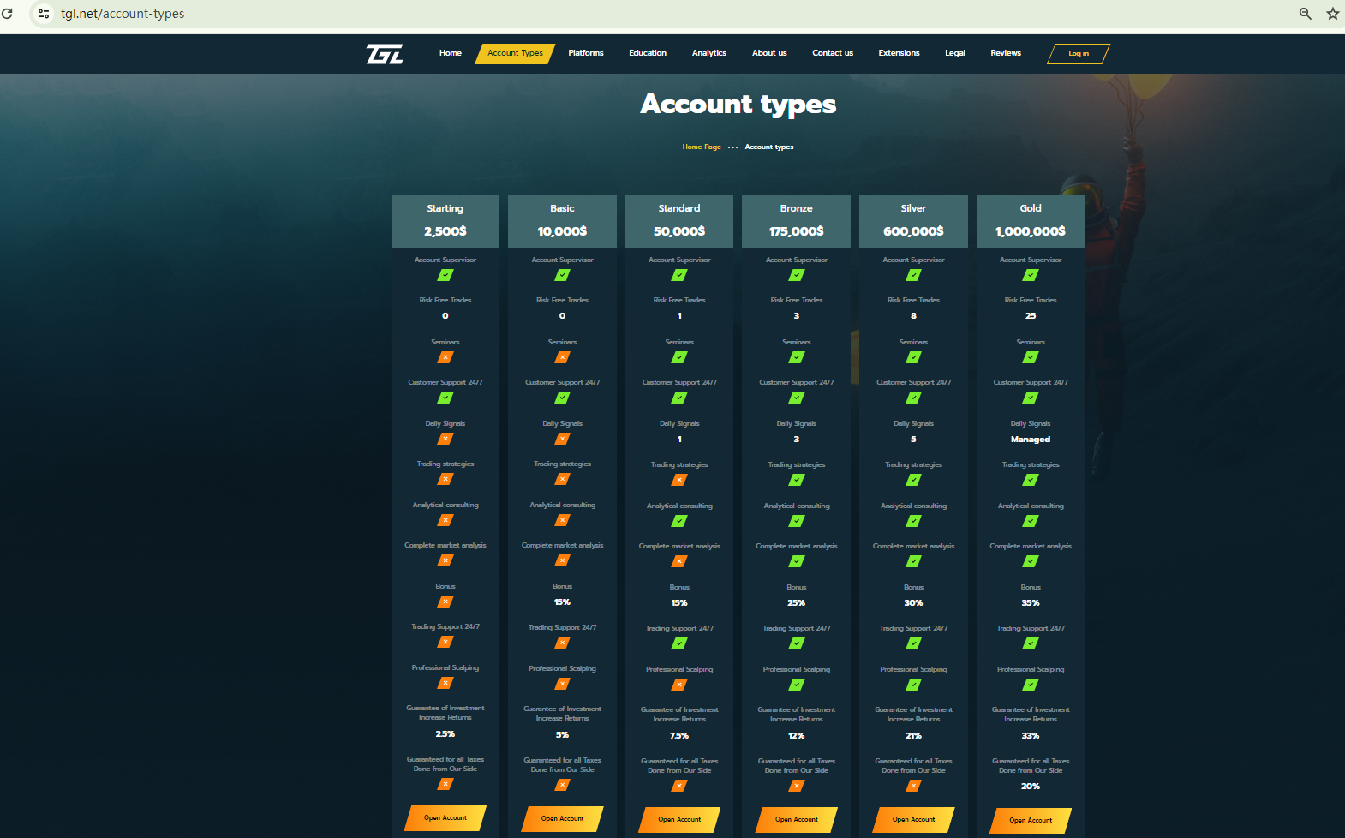Select the Account Types navigation tab
This screenshot has height=838, width=1345.
coord(515,53)
